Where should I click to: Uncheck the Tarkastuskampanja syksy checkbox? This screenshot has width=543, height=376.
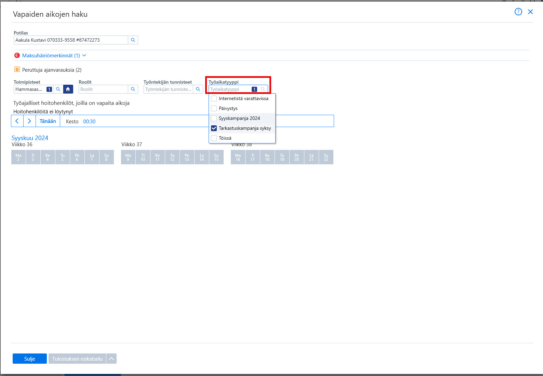214,128
